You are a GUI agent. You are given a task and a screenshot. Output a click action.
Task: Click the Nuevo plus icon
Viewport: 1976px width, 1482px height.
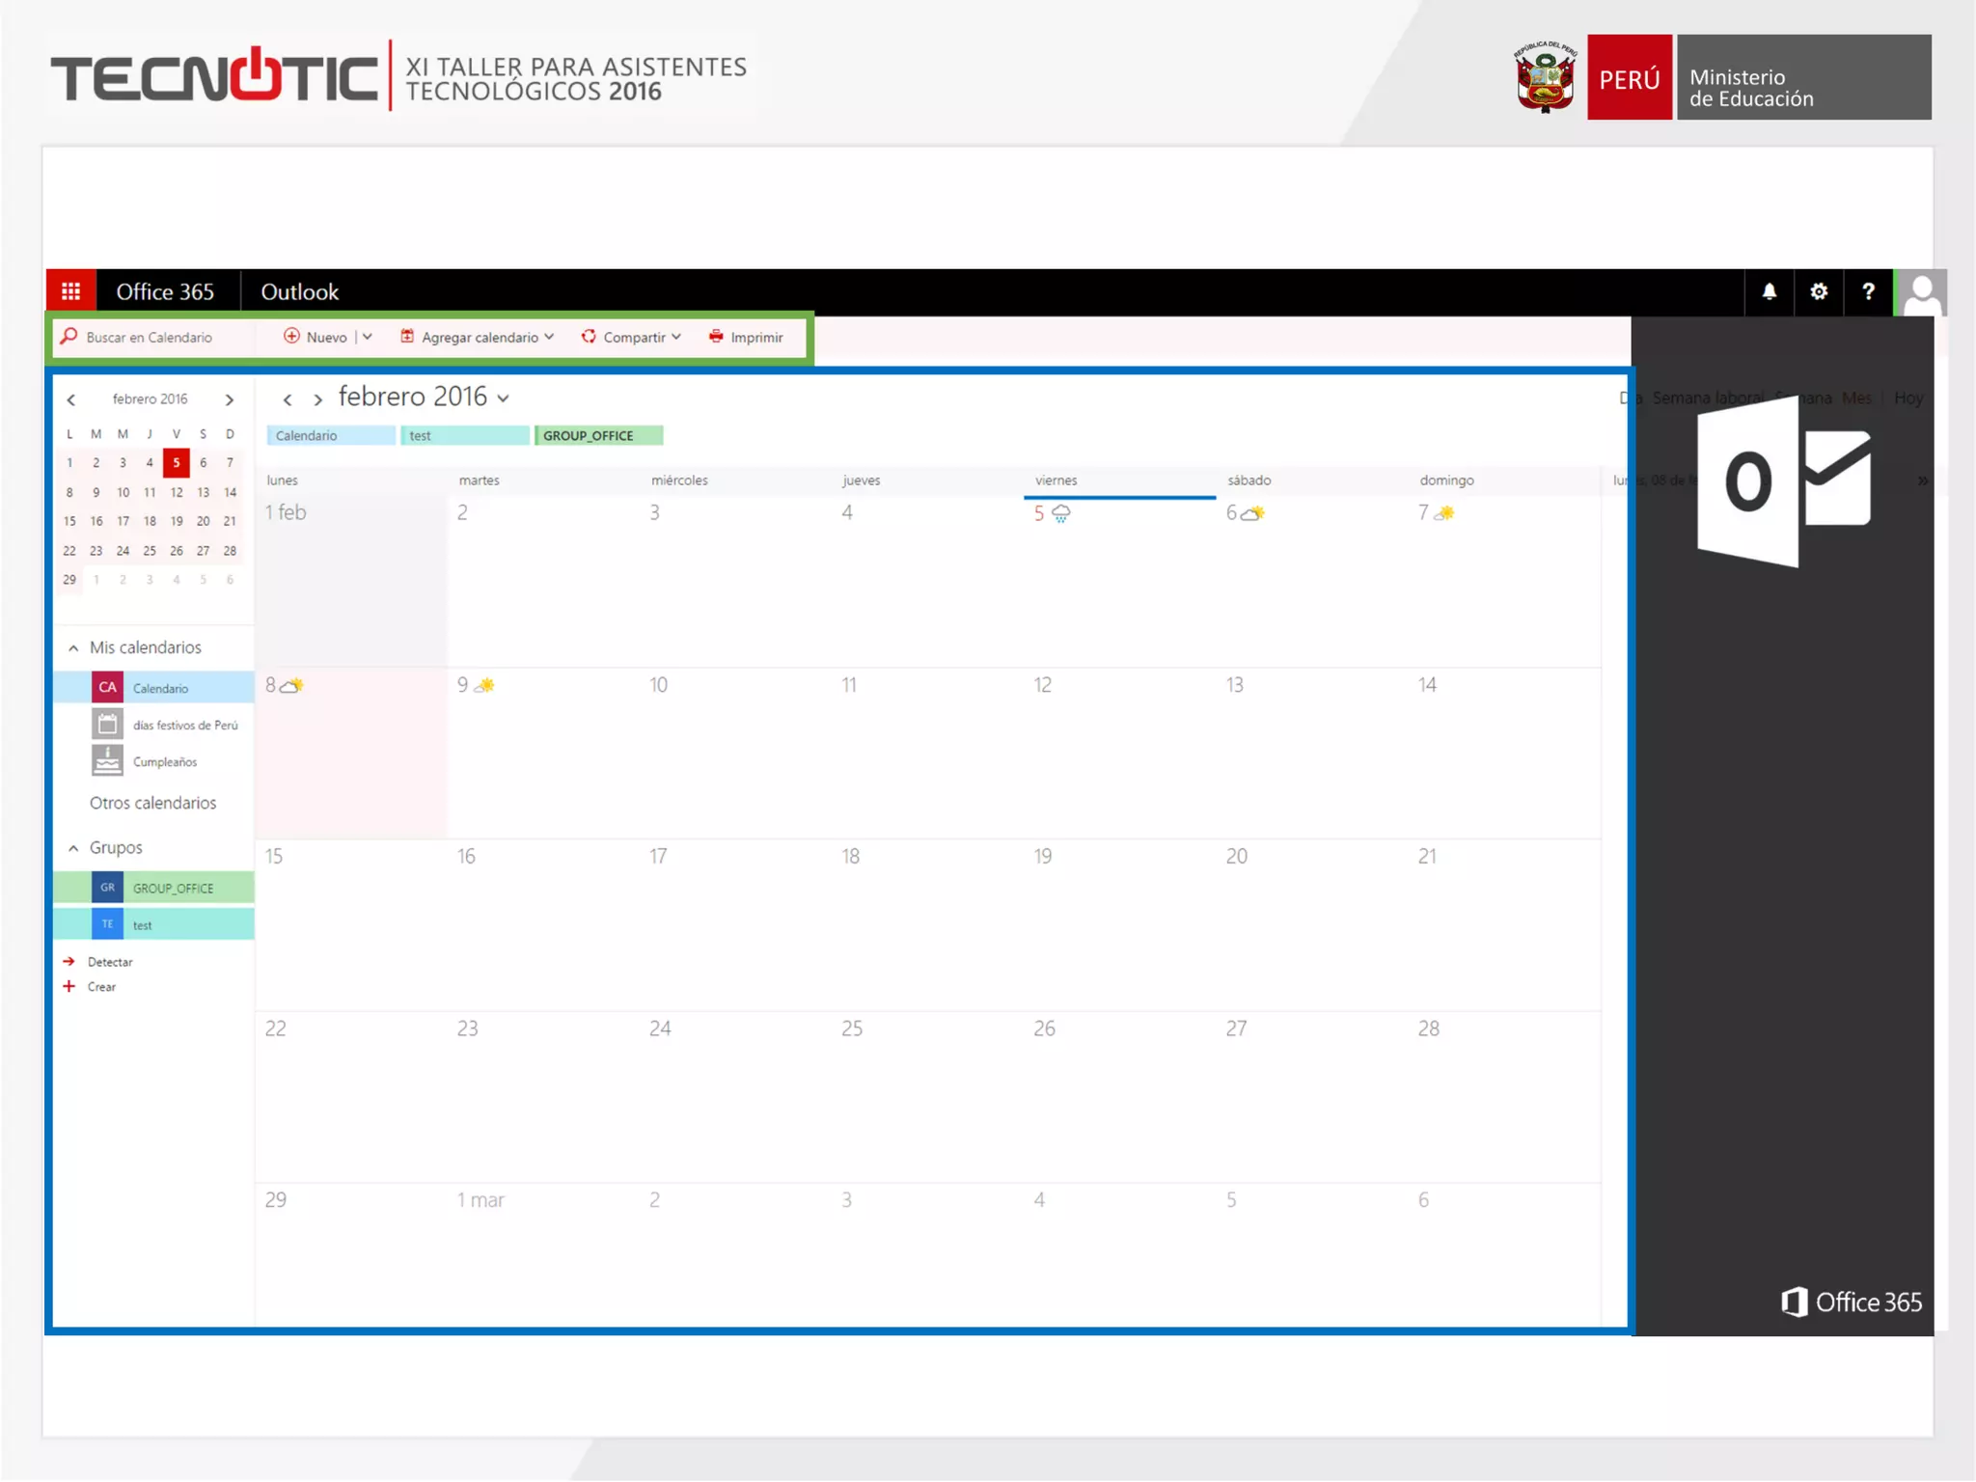(291, 336)
